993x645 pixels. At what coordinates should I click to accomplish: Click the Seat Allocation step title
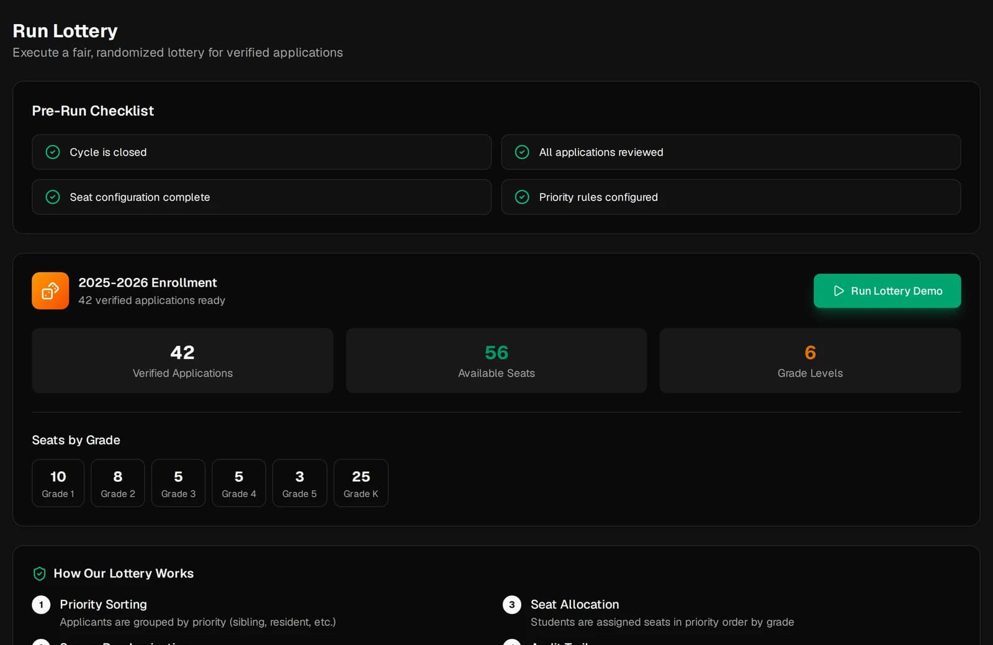[575, 605]
